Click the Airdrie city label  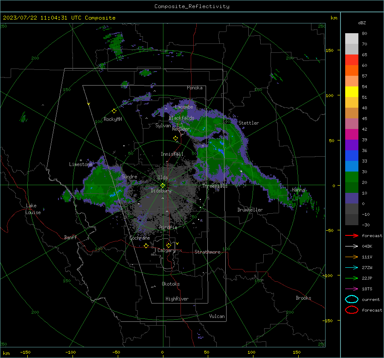tap(168, 227)
